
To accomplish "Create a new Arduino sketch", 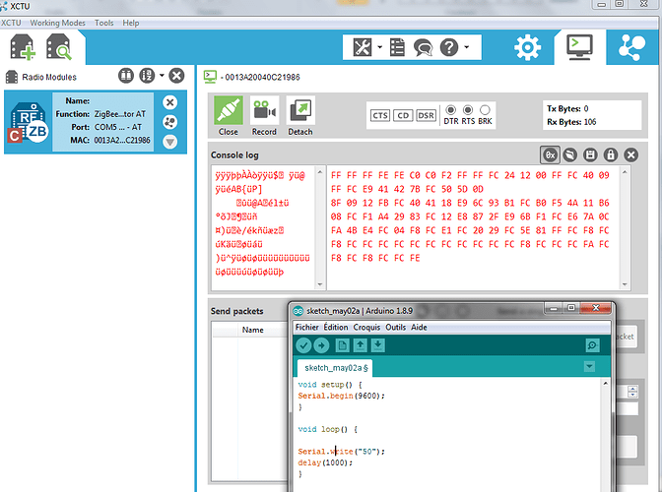I will [342, 345].
